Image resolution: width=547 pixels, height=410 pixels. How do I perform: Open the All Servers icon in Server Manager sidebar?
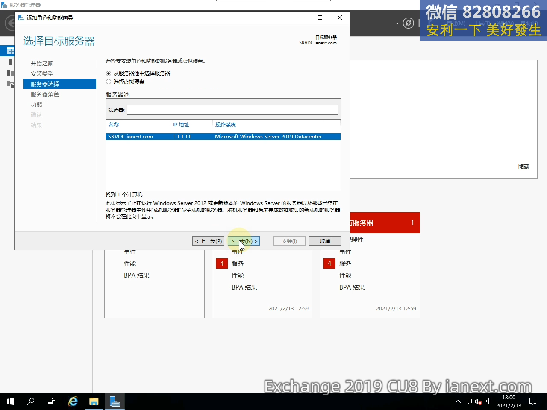(x=9, y=73)
